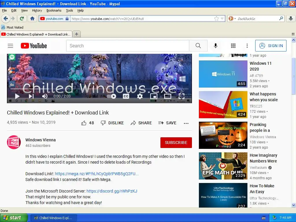
Task: Open the address bar history dropdown arrow
Action: point(222,19)
